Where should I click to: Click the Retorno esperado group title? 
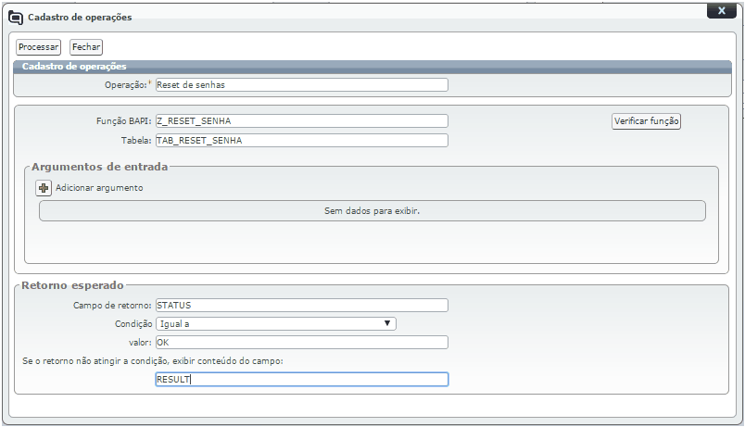tap(72, 285)
